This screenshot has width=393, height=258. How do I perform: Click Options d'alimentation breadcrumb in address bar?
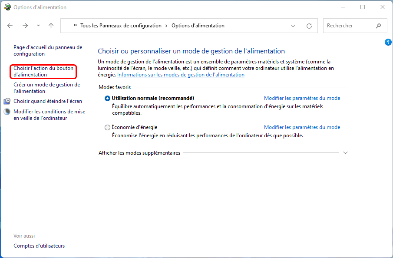198,26
